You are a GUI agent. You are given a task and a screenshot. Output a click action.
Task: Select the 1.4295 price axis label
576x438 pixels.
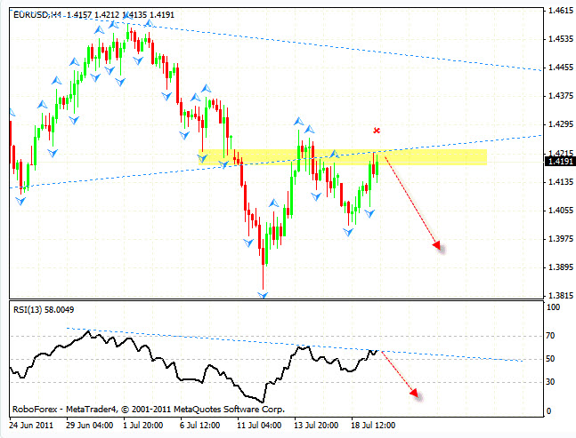(561, 124)
